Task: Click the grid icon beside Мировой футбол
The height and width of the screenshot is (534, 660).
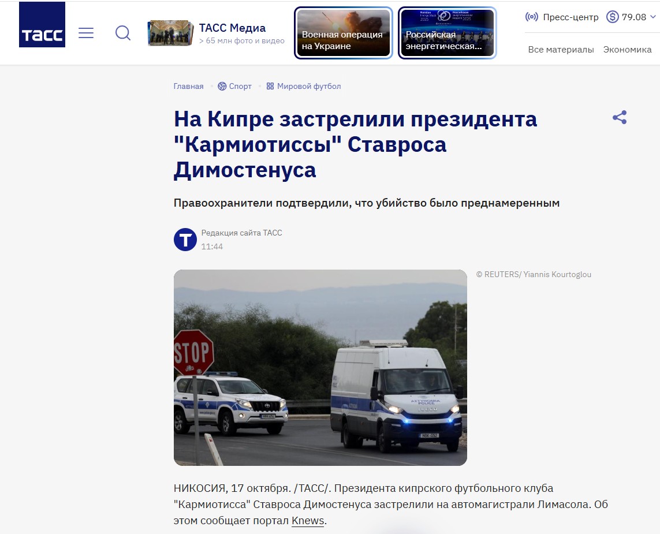Action: (270, 86)
